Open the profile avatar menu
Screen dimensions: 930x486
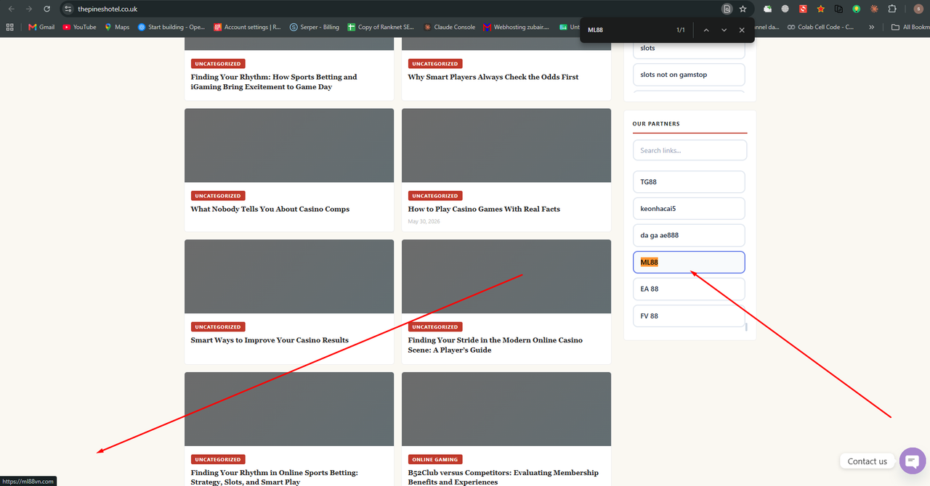918,9
